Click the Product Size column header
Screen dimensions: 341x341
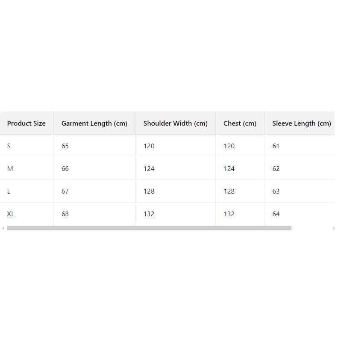tap(26, 123)
